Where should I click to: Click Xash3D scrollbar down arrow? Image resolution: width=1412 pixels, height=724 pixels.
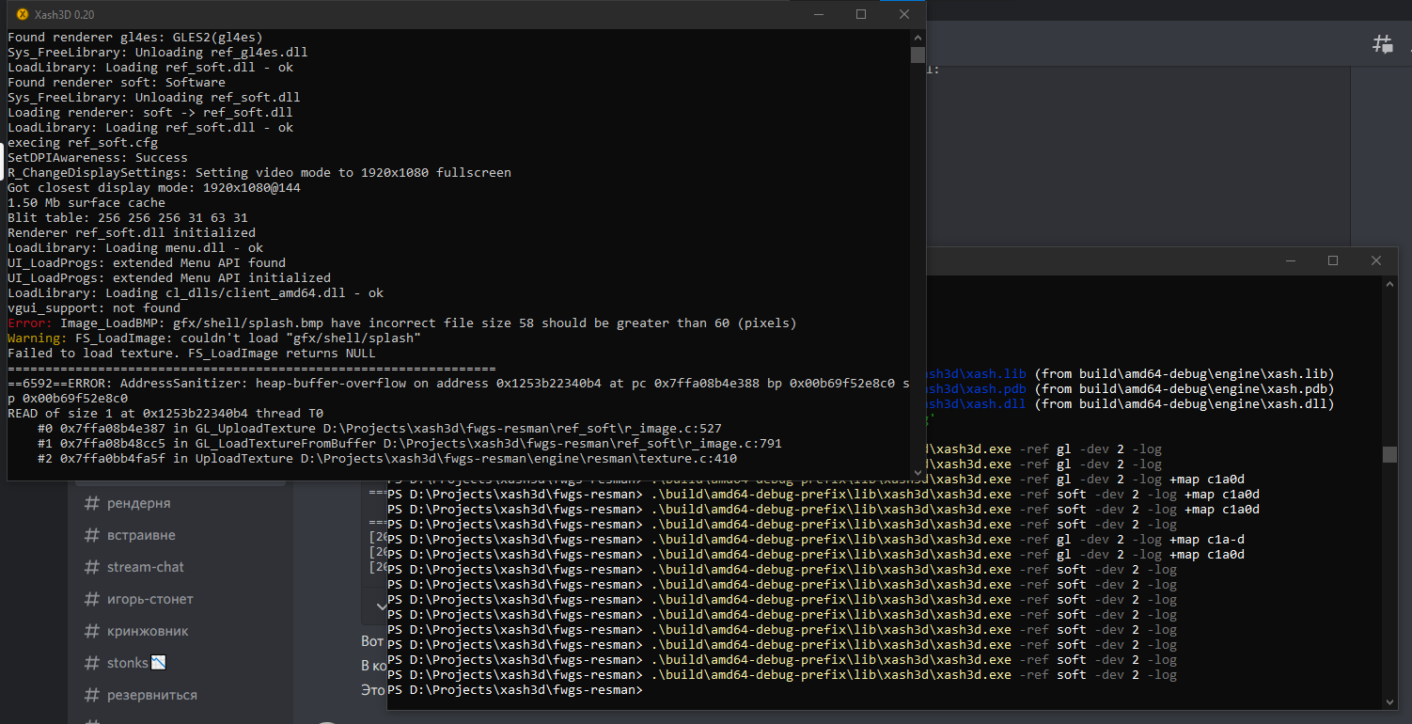pos(918,472)
